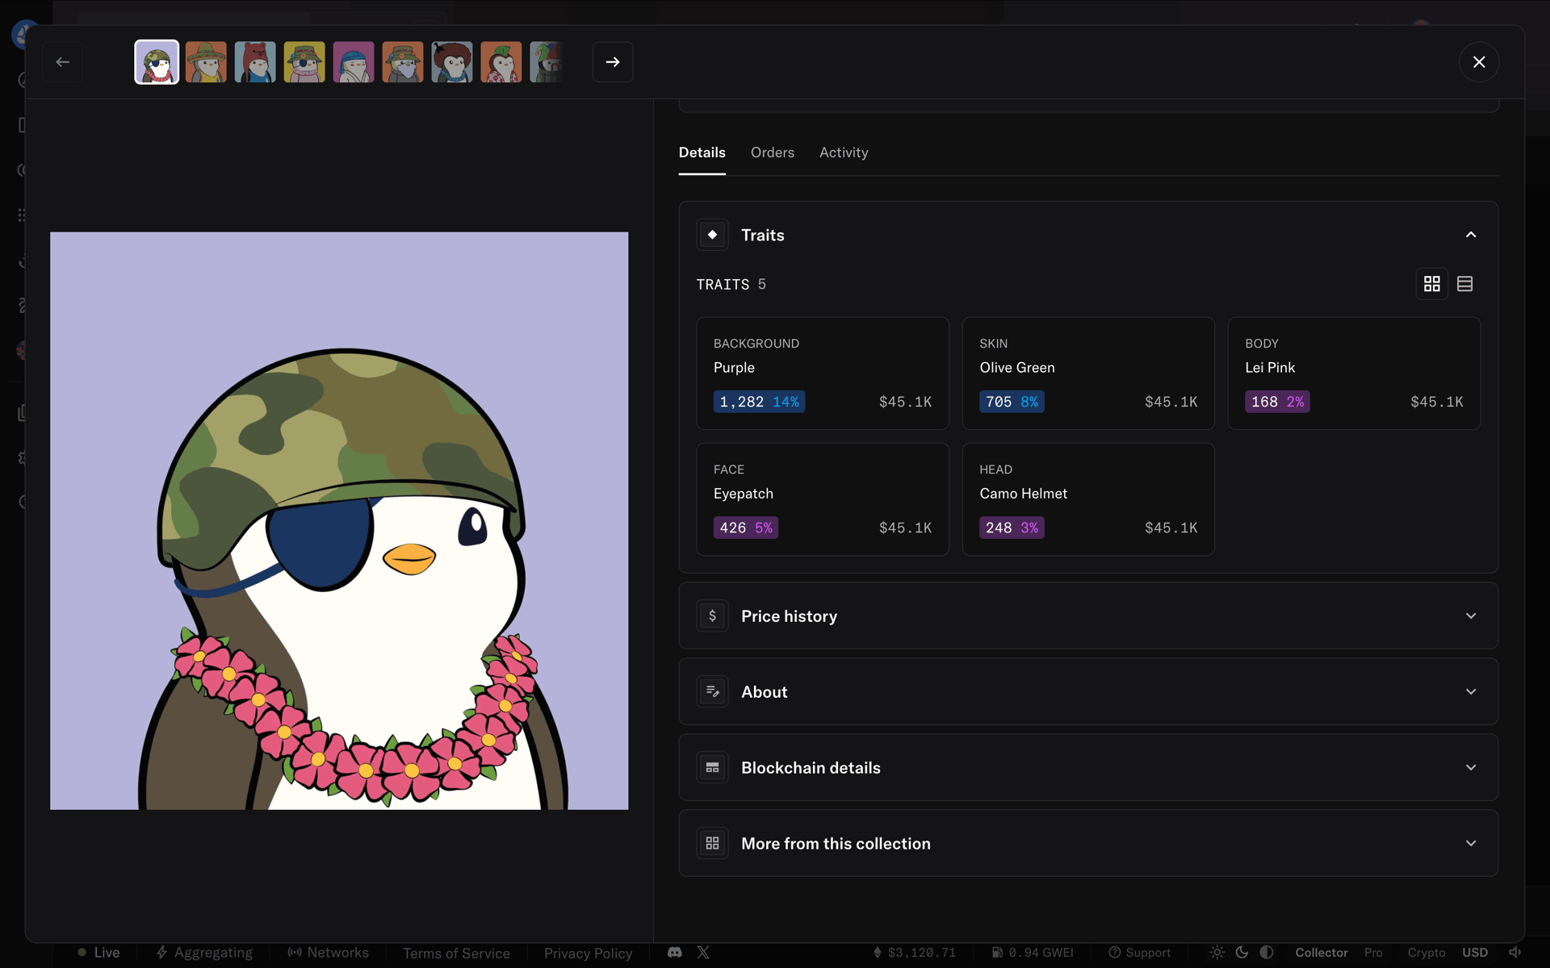Click the Traits diamond icon
The height and width of the screenshot is (968, 1550).
point(712,235)
